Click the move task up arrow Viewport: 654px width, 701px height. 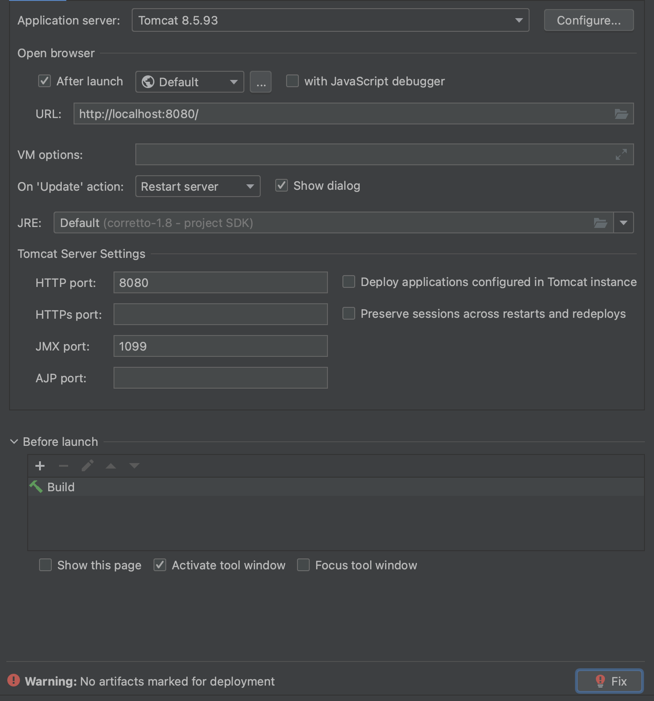111,466
